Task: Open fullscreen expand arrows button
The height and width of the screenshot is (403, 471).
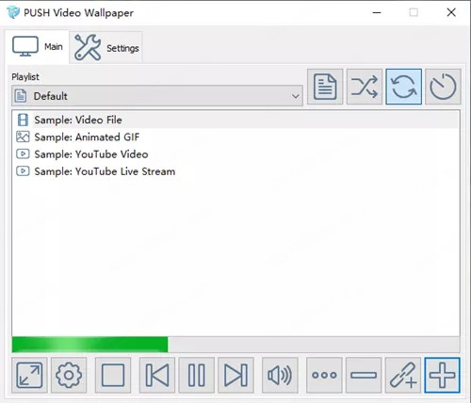Action: pos(29,375)
